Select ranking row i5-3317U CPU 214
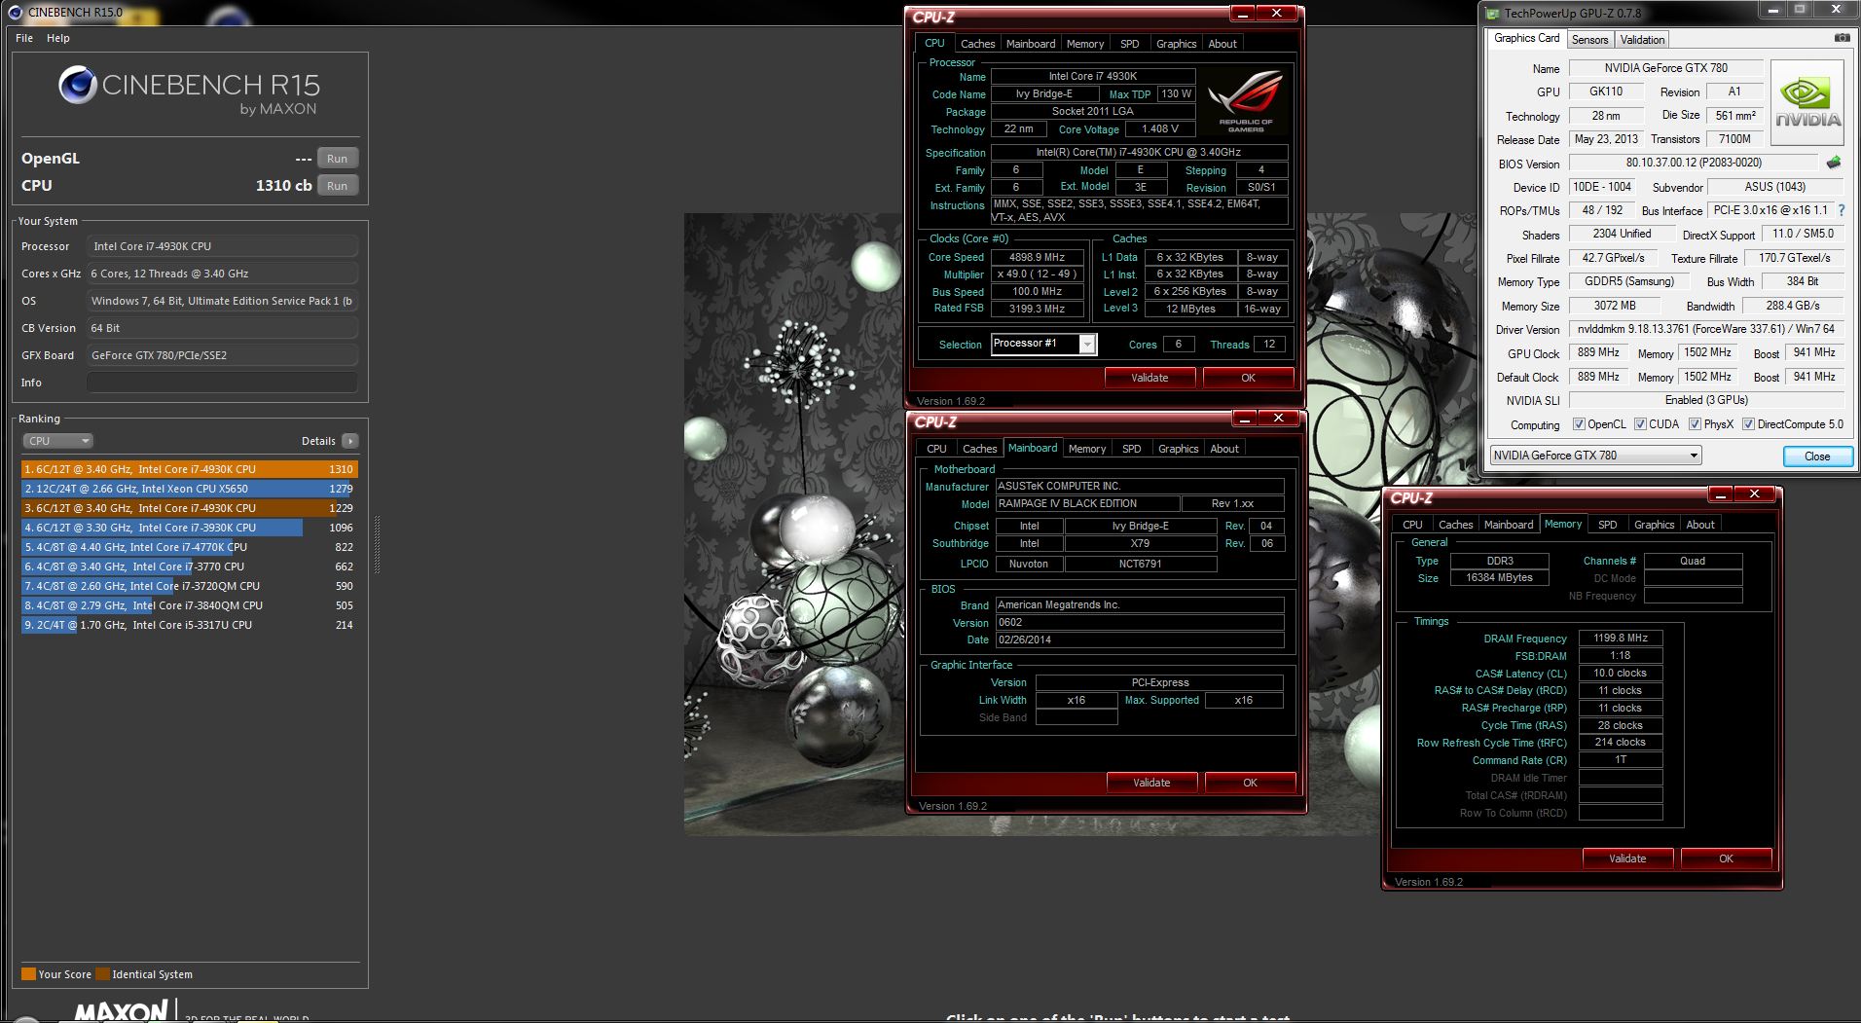 (190, 625)
